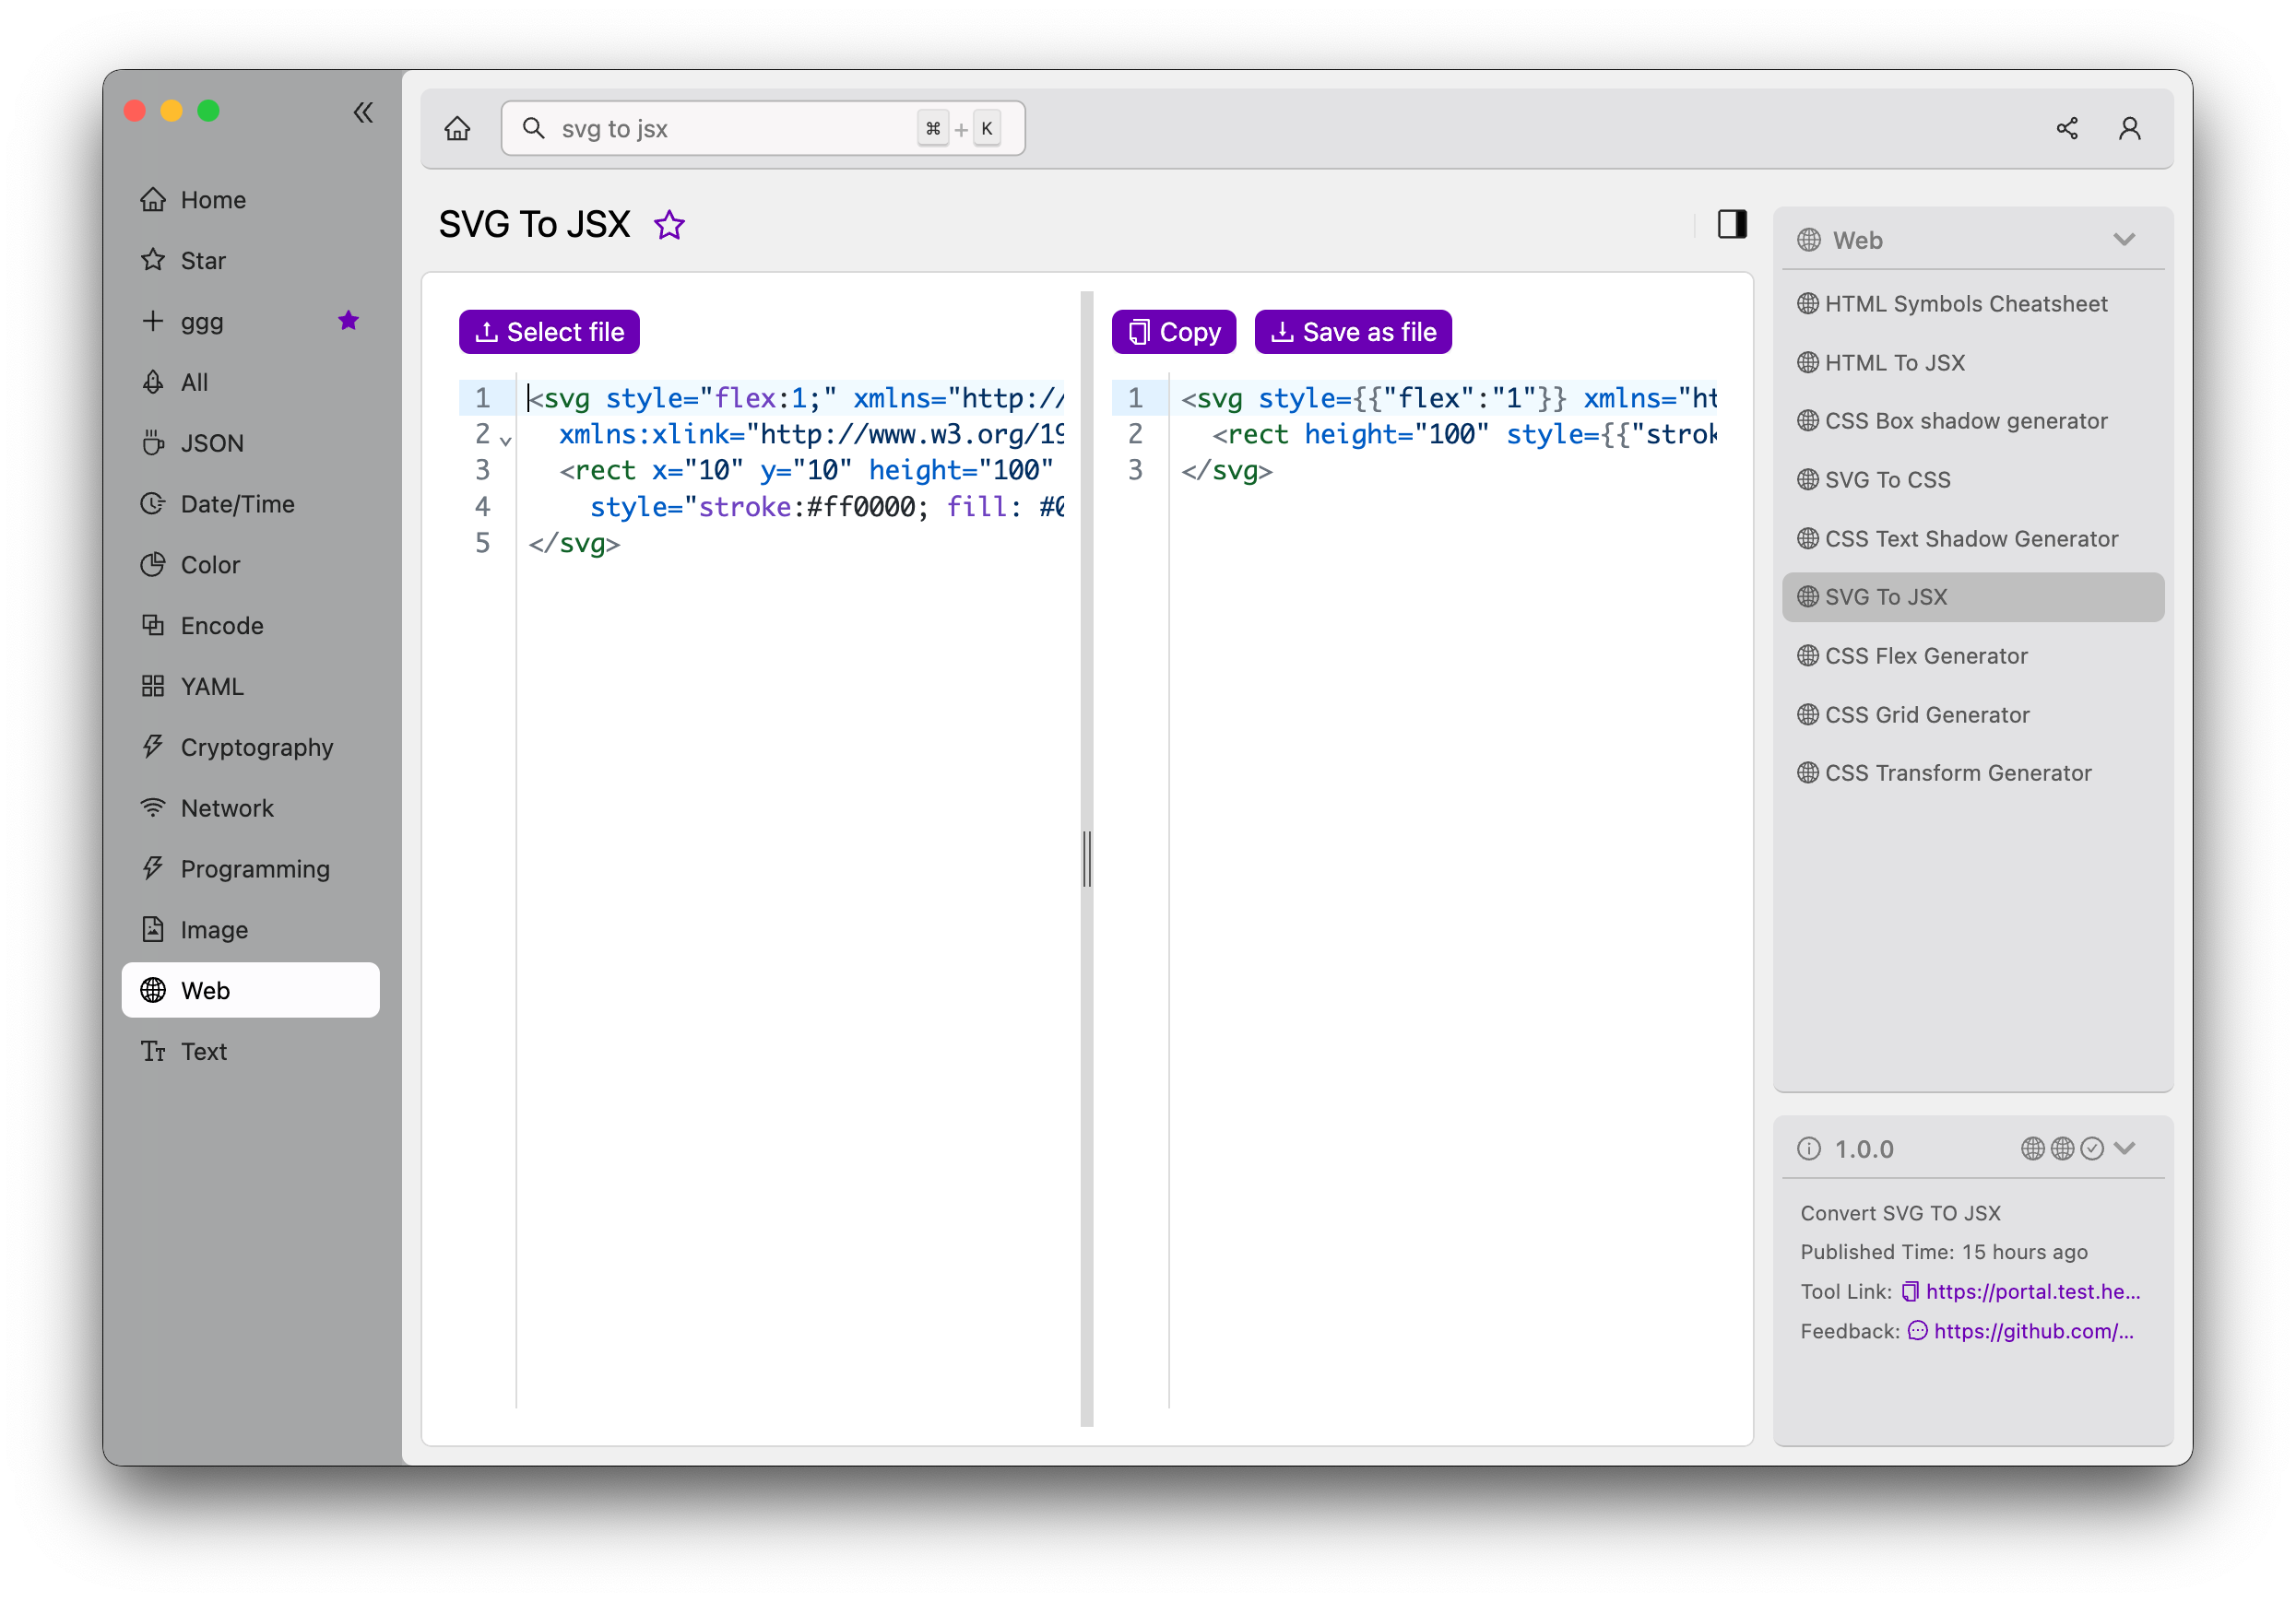The width and height of the screenshot is (2296, 1602).
Task: Click the lightning icon beside Cryptography
Action: click(152, 747)
